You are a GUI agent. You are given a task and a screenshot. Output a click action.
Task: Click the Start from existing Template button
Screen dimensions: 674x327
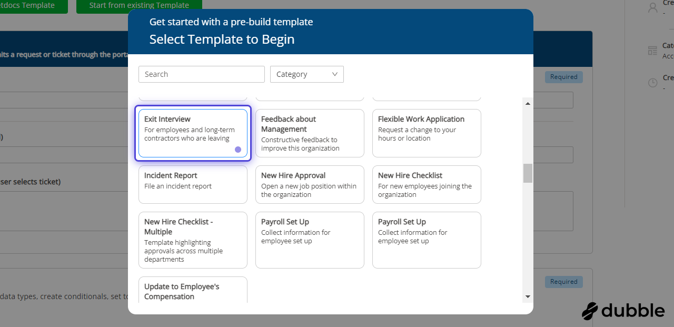[x=139, y=6]
